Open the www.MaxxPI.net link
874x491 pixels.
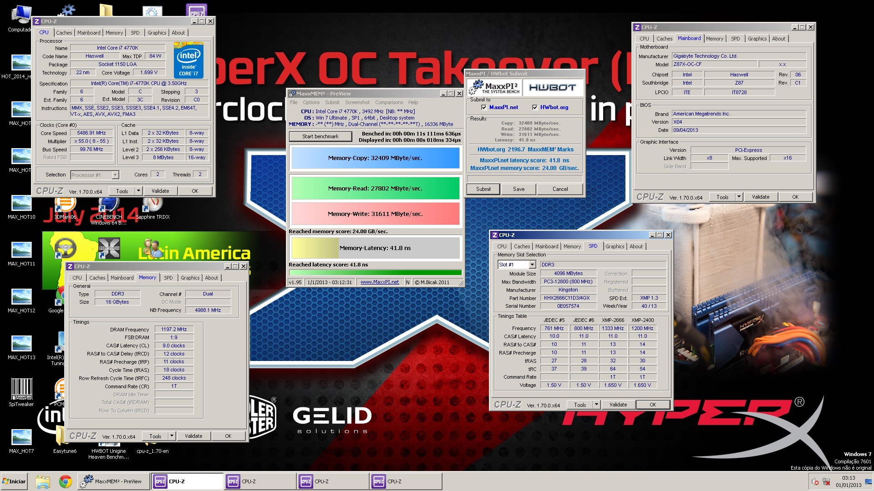click(380, 282)
